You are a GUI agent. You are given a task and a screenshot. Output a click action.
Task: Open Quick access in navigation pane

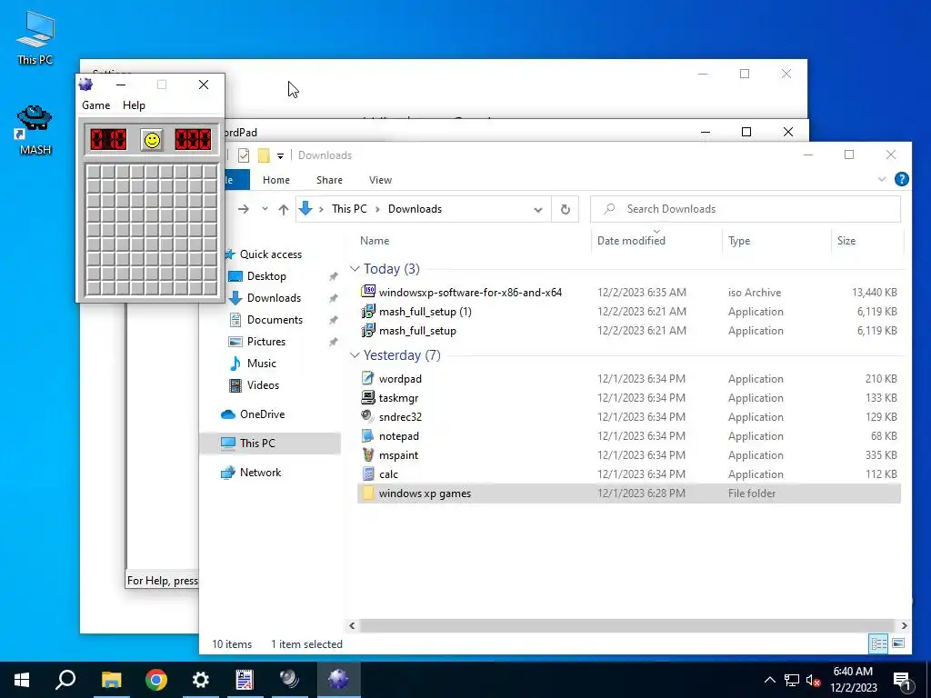tap(271, 254)
